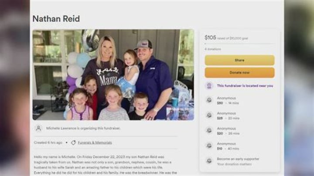
Task: Open the 'This fundraiser is located near you' link
Action: [x=245, y=86]
